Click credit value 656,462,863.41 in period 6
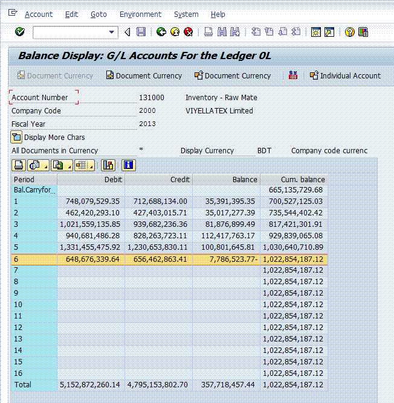Image resolution: width=394 pixels, height=403 pixels. click(x=160, y=259)
